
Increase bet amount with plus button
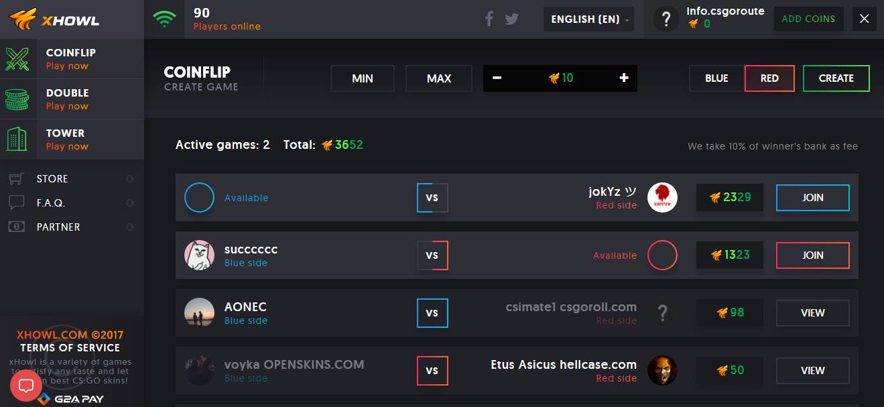coord(624,78)
